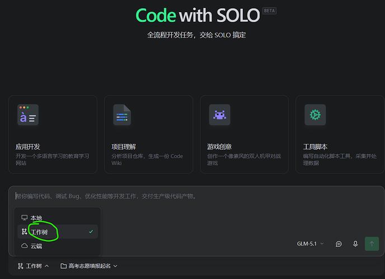Click the green checkmark on 工作树
The height and width of the screenshot is (279, 385).
(91, 232)
